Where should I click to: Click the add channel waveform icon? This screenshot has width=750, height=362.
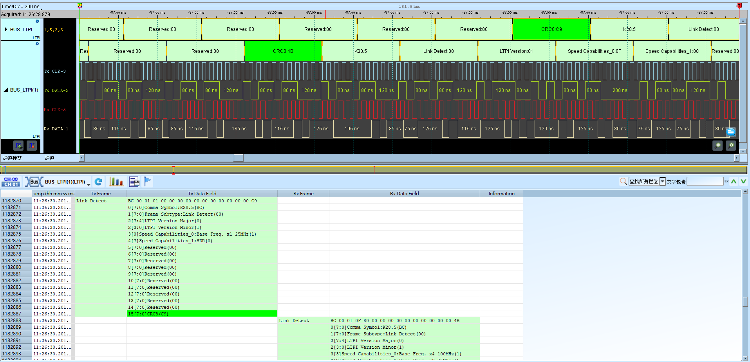18,146
